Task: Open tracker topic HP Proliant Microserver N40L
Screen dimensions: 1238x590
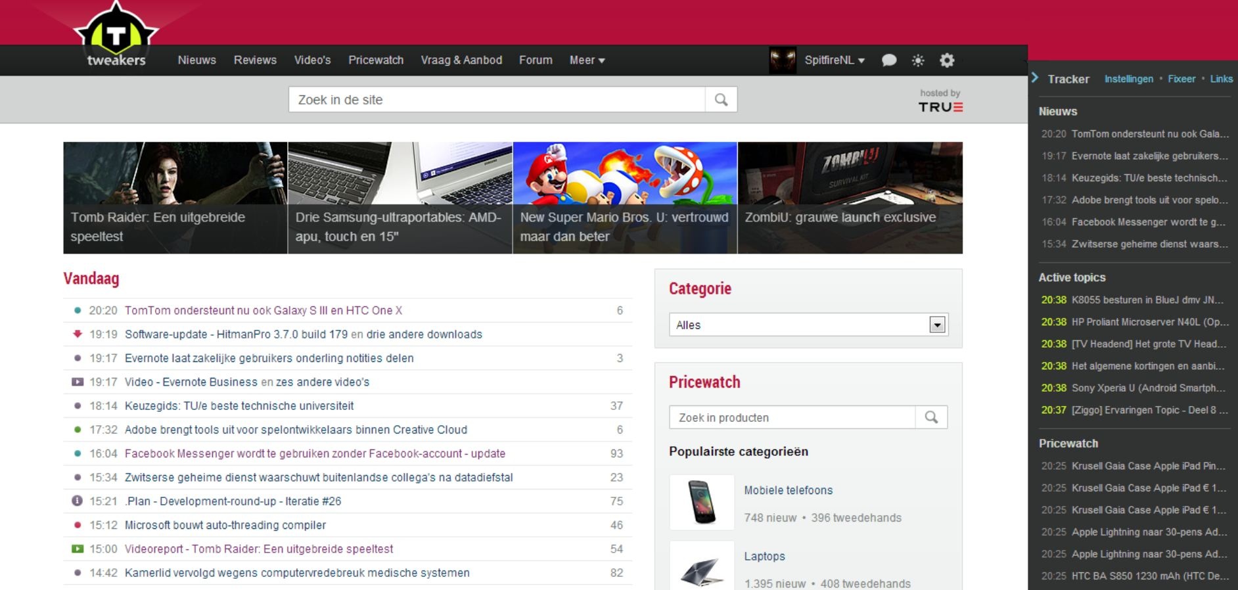Action: 1149,322
